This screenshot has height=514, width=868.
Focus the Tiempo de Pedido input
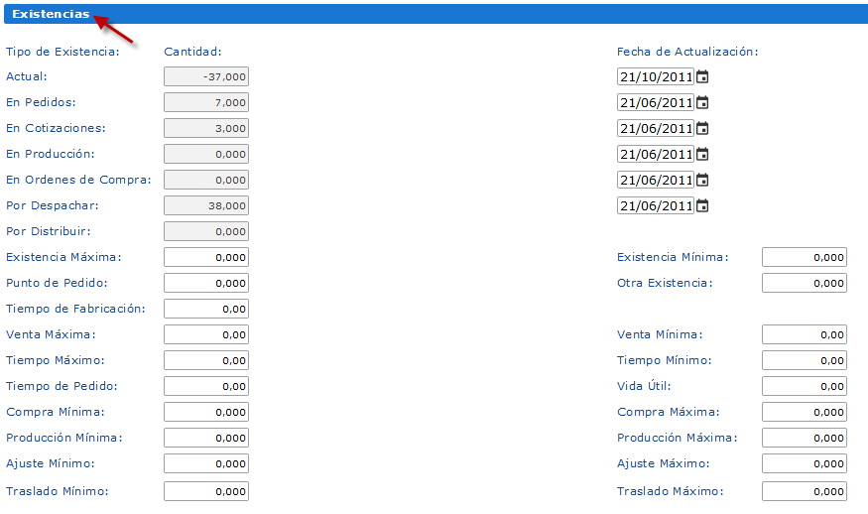(x=206, y=386)
